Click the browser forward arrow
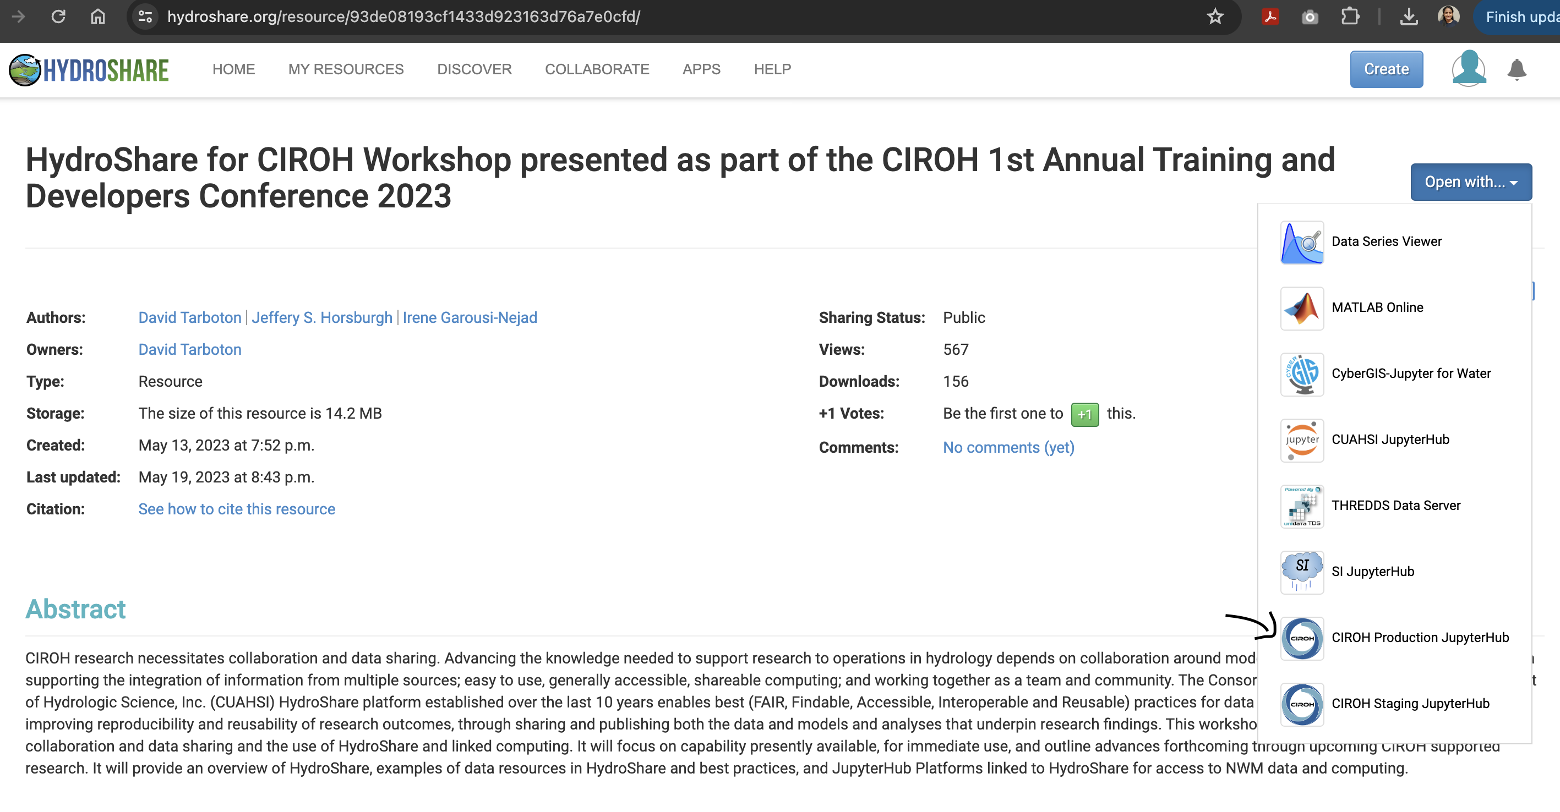Screen dimensions: 1560x812 click(x=18, y=17)
